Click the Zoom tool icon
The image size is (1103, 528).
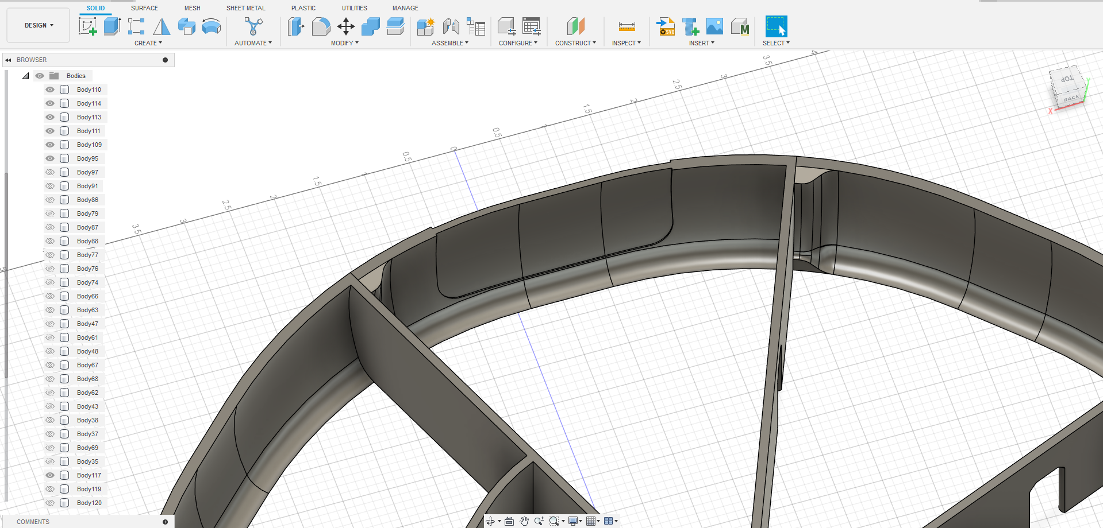coord(539,521)
